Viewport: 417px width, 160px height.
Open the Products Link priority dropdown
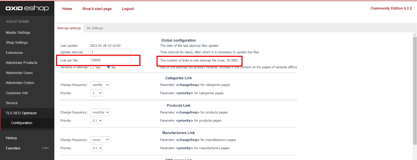pos(96,120)
